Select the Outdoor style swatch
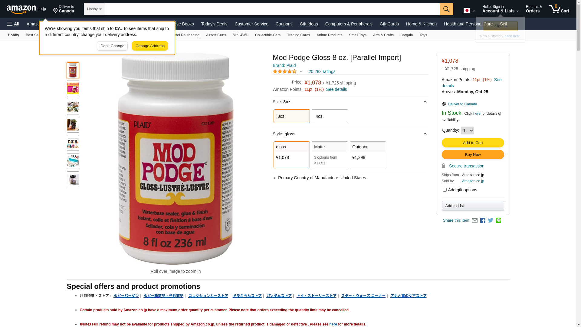The width and height of the screenshot is (581, 327). coord(368,155)
